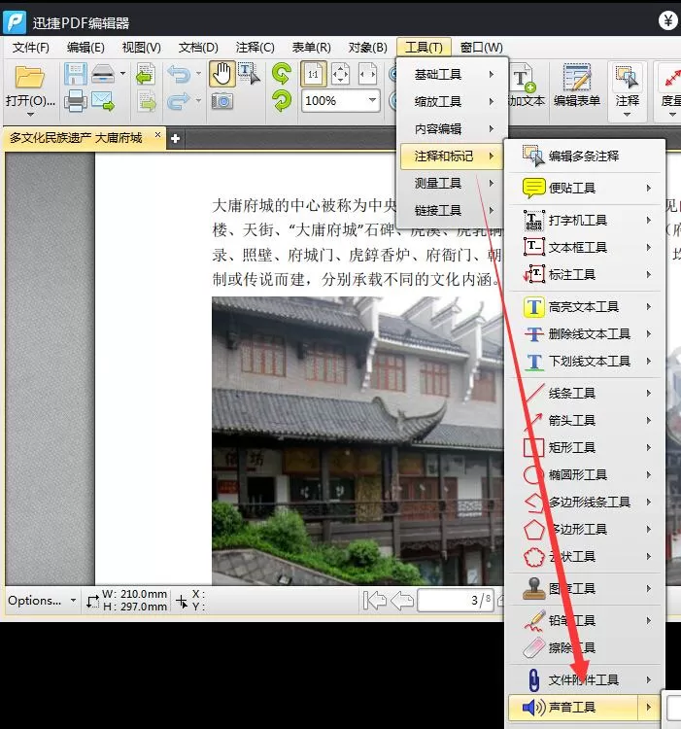The width and height of the screenshot is (681, 729).
Task: Open the Sticky Note tool (便贴工具)
Action: click(585, 188)
